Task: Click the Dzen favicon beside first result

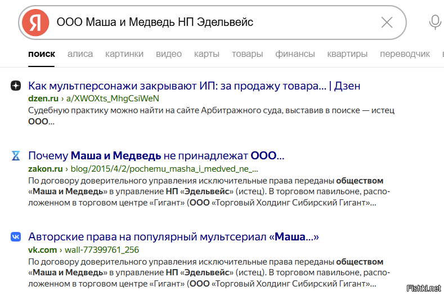Action: 16,86
